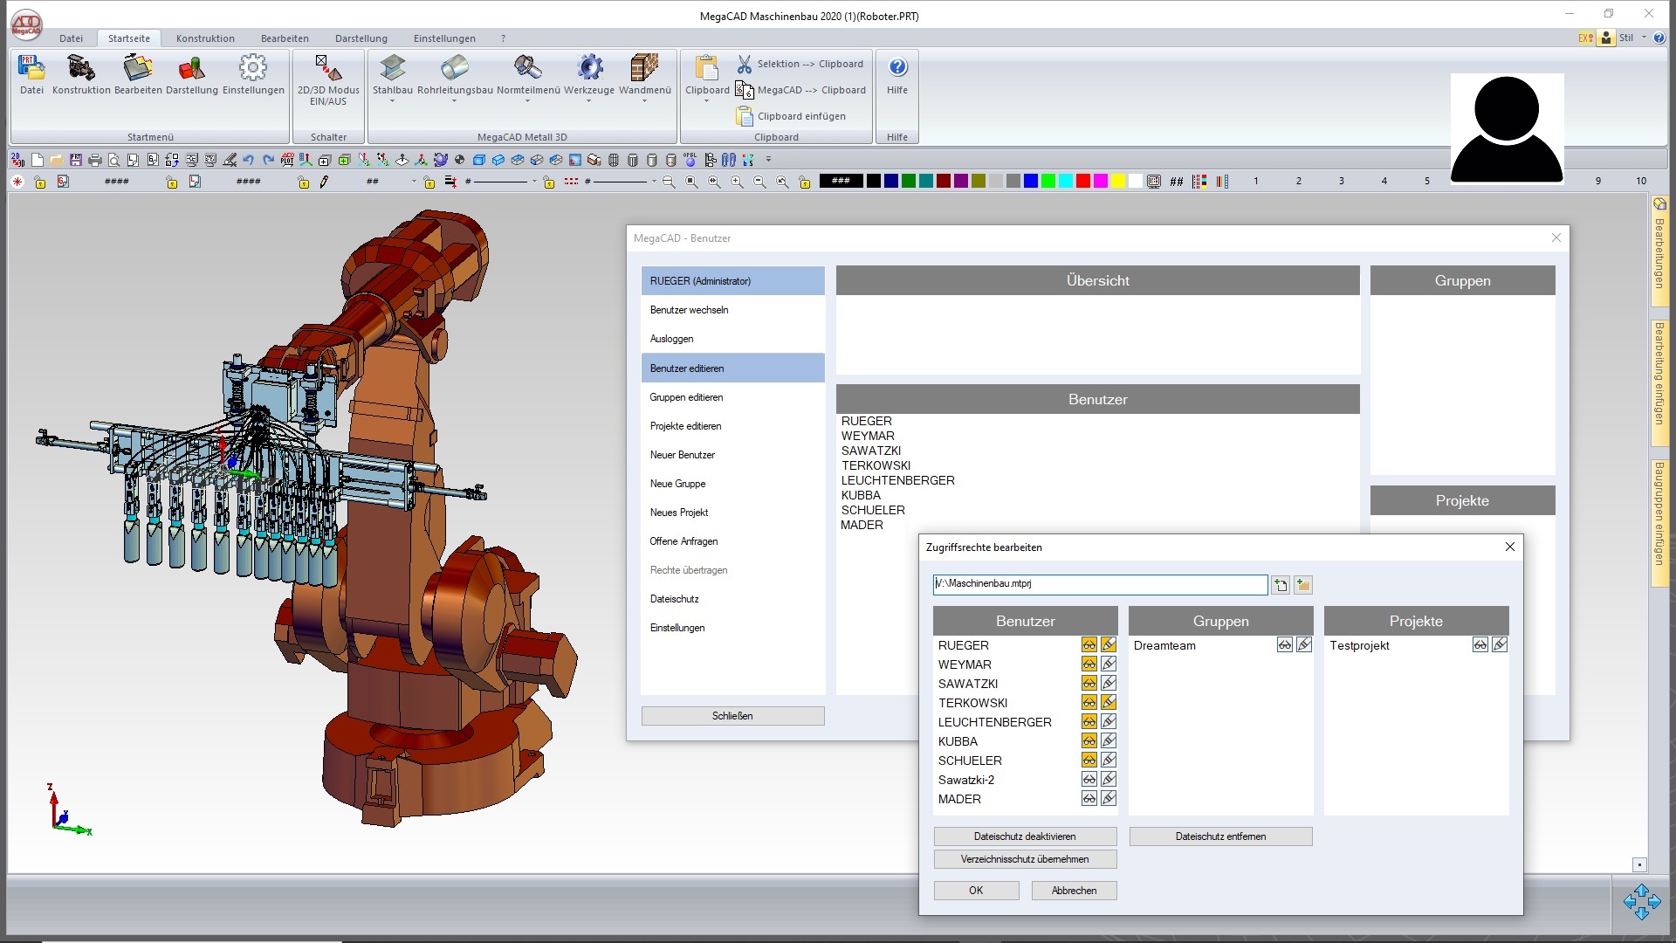Screen dimensions: 1676x943
Task: Switch to the Konstruktion ribbon tab
Action: pyautogui.click(x=205, y=38)
